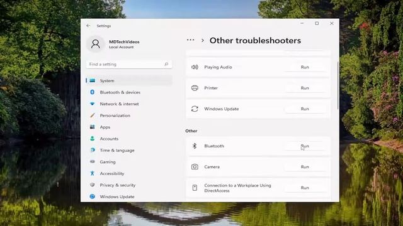Run the Camera troubleshooter
Image resolution: width=403 pixels, height=226 pixels.
[x=305, y=167]
